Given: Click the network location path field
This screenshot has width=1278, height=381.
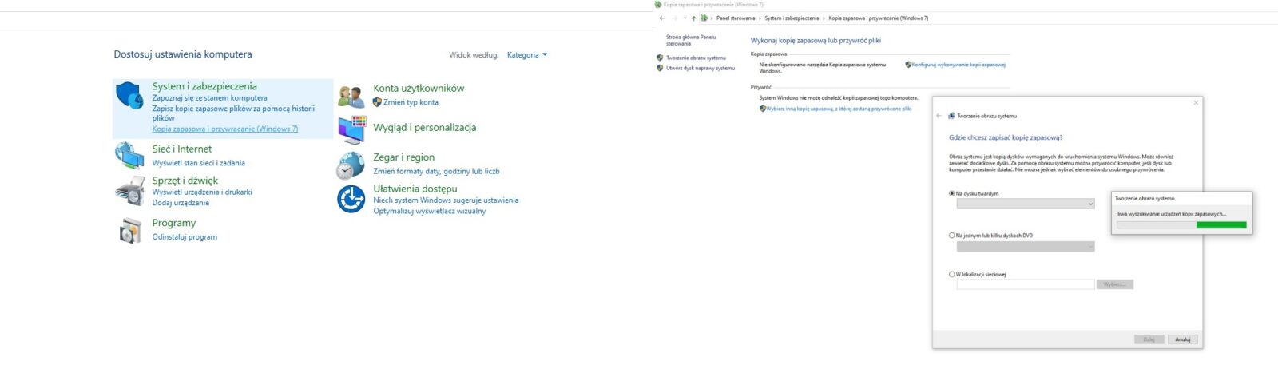Looking at the screenshot, I should tap(1026, 284).
